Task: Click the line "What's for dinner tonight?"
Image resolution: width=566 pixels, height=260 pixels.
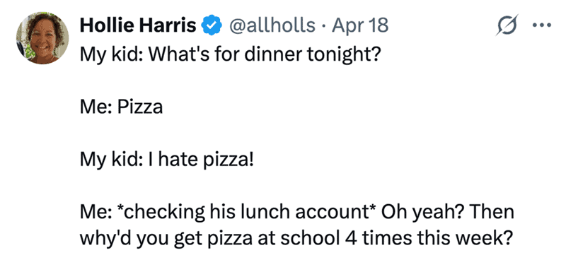Action: (x=263, y=56)
